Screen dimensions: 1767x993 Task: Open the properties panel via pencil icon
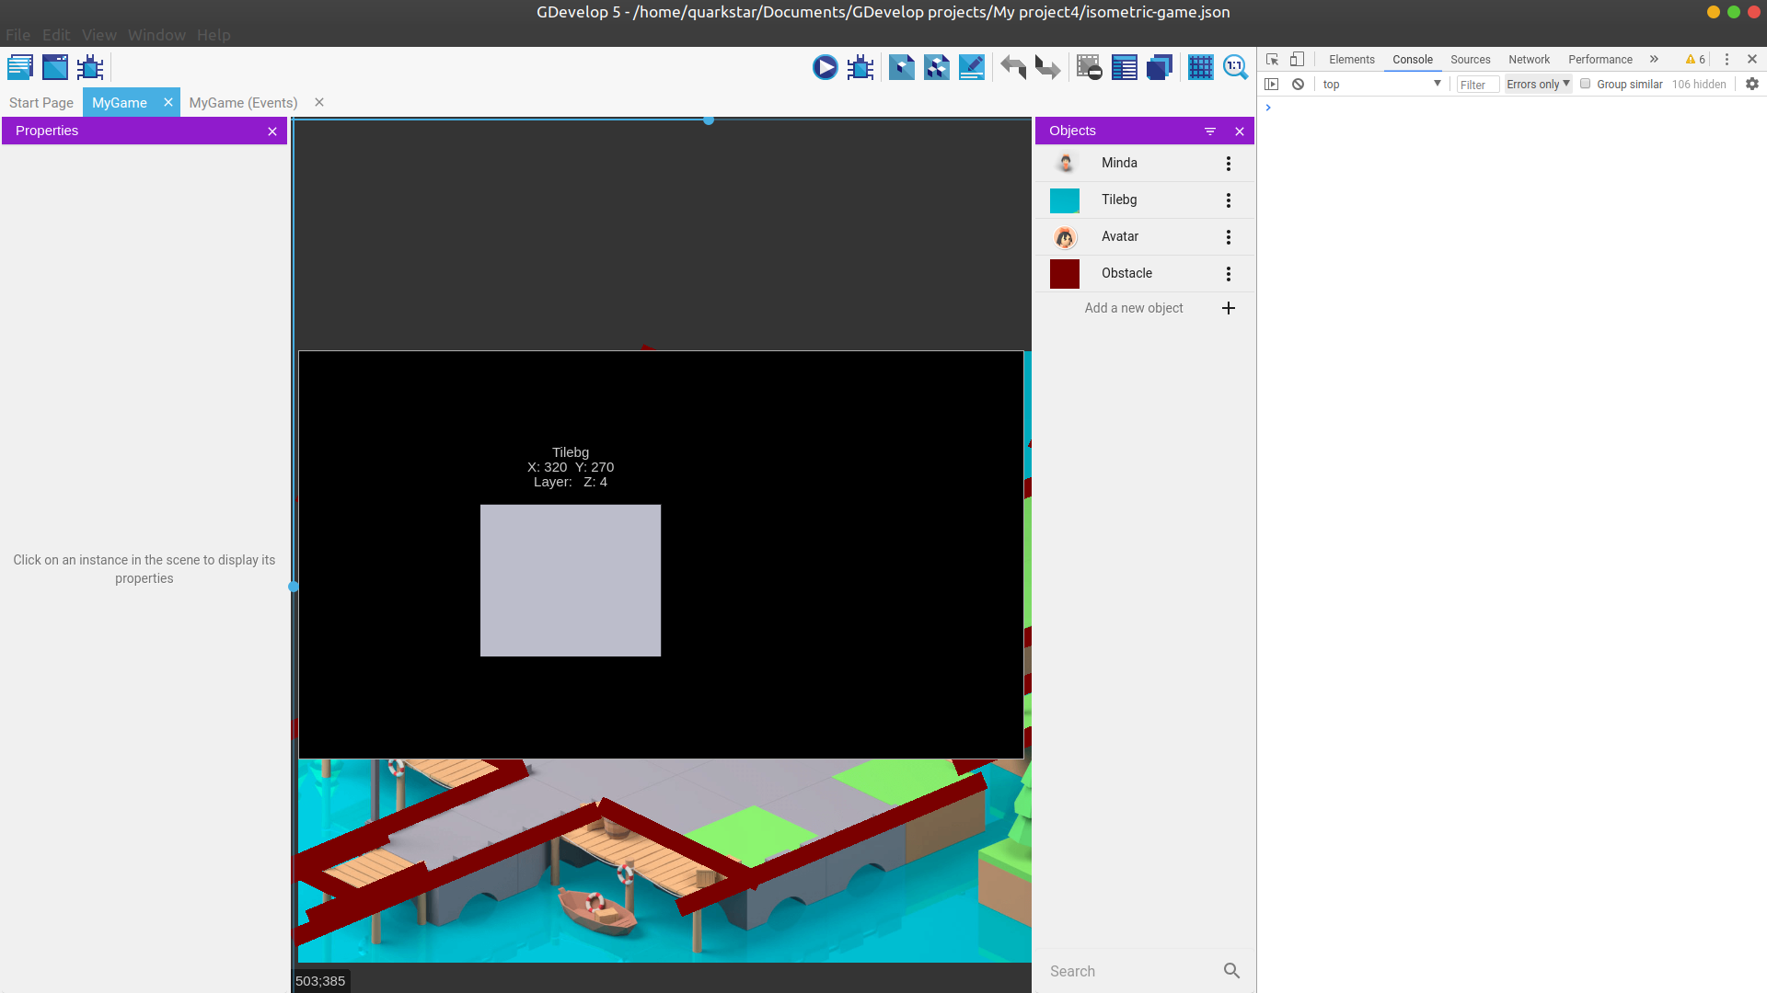(x=972, y=67)
